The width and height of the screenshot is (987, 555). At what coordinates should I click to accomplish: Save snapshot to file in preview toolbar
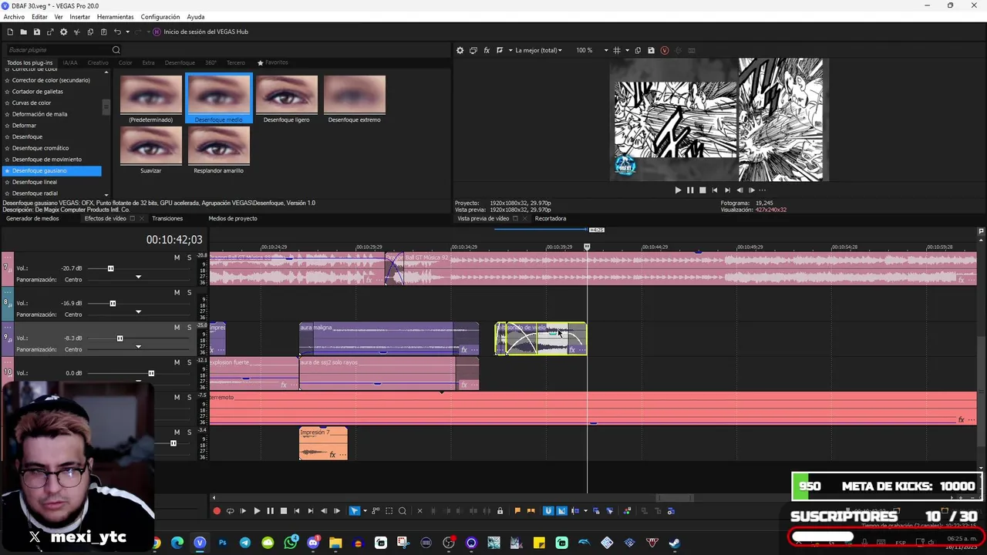tap(651, 50)
